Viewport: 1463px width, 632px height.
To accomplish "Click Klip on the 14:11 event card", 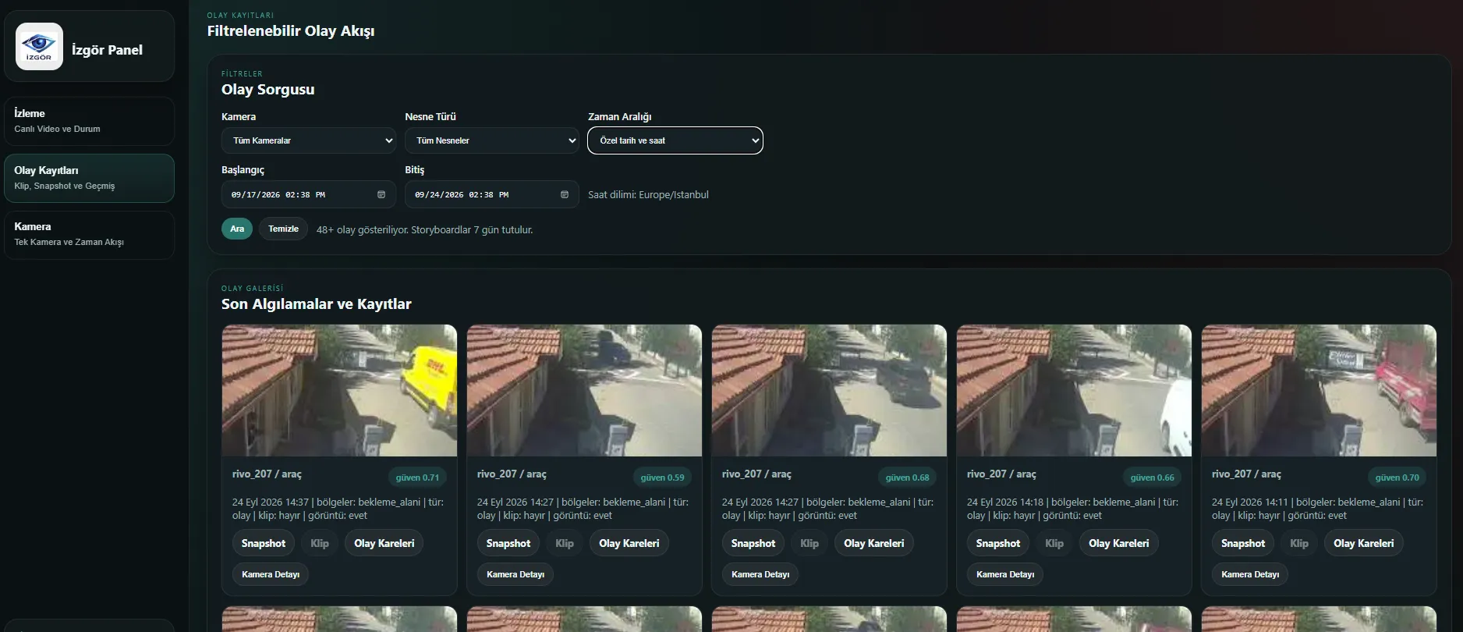I will pyautogui.click(x=1299, y=543).
